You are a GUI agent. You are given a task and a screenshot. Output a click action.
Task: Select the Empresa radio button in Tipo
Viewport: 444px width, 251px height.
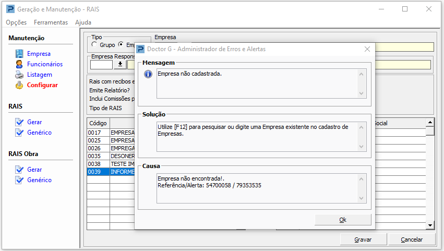121,44
